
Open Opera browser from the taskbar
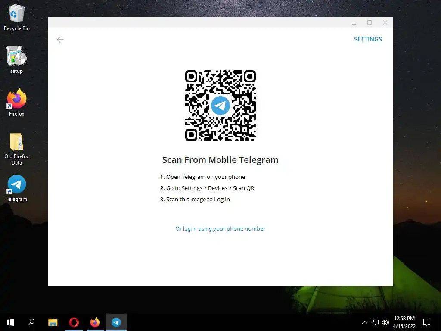pos(74,322)
